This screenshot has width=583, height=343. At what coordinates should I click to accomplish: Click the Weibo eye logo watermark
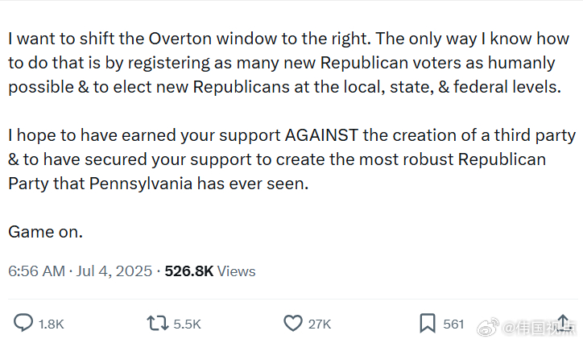pos(487,327)
